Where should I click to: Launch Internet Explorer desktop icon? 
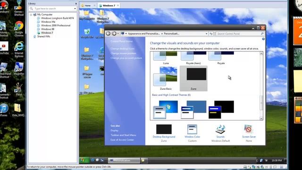(x=19, y=49)
